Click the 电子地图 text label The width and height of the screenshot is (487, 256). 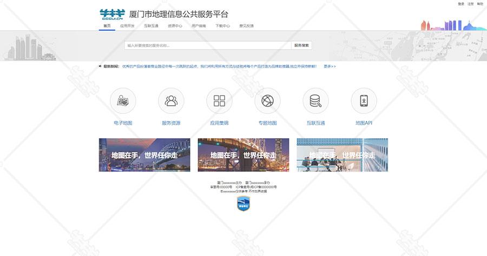pos(123,123)
